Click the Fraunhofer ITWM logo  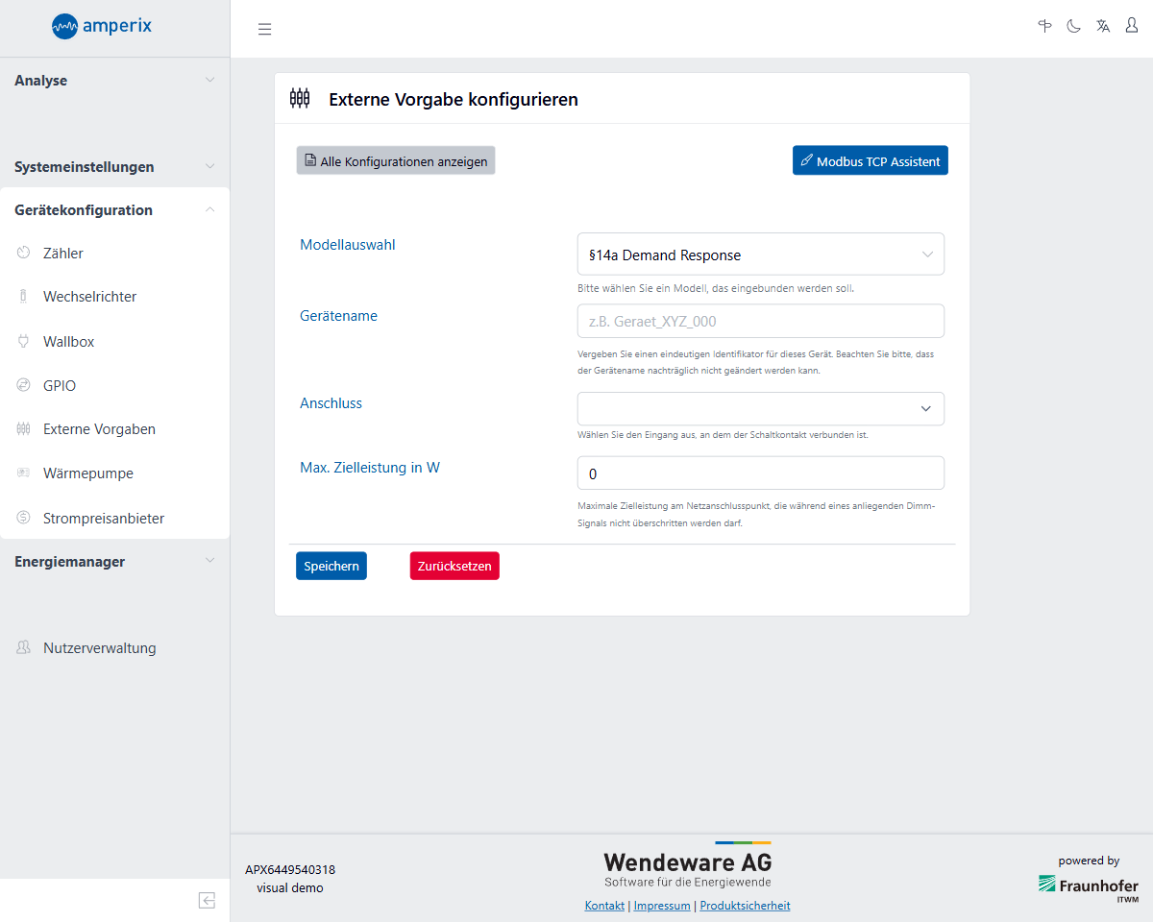(1088, 886)
